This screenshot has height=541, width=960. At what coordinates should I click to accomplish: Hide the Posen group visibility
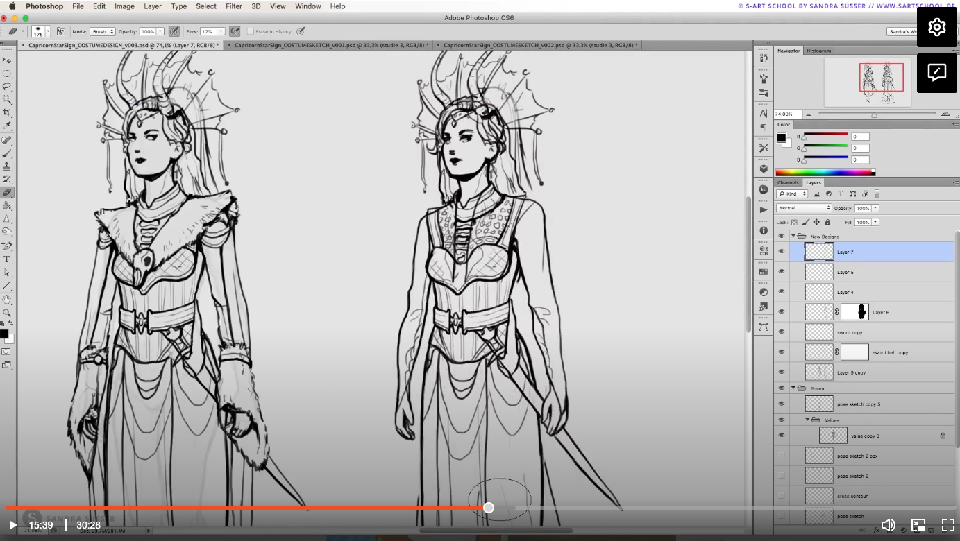(782, 388)
